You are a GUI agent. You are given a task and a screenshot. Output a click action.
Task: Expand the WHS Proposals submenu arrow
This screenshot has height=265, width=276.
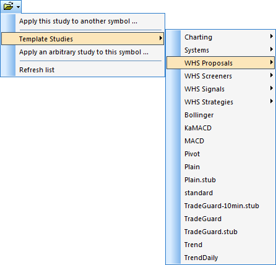(272, 62)
